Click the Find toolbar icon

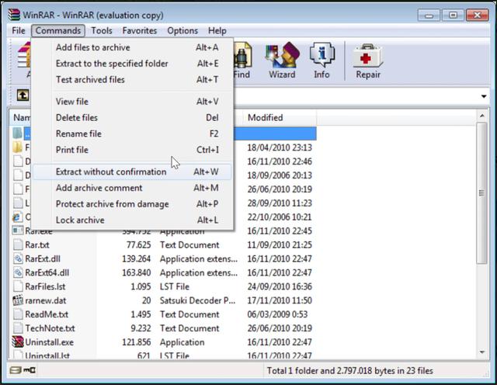click(x=242, y=61)
